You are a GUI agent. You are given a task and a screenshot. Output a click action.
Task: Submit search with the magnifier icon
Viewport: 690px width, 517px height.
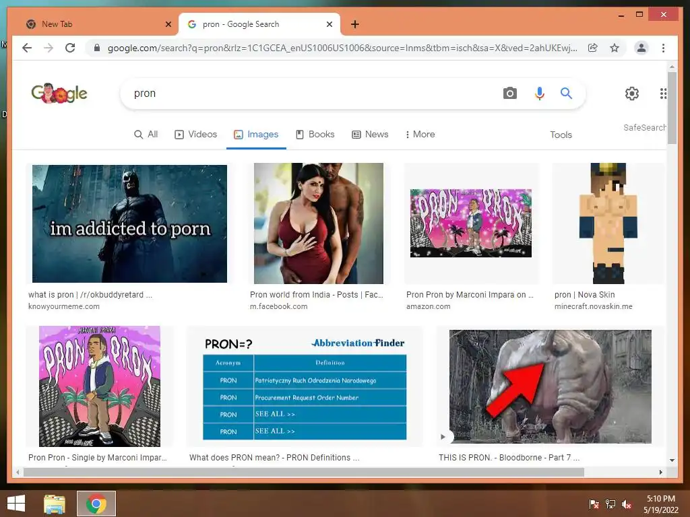tap(566, 93)
